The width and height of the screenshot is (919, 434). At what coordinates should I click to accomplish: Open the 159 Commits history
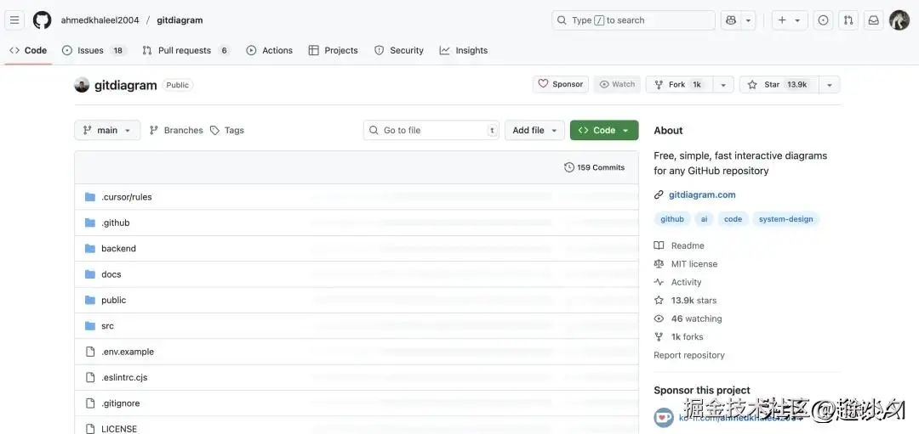(594, 167)
